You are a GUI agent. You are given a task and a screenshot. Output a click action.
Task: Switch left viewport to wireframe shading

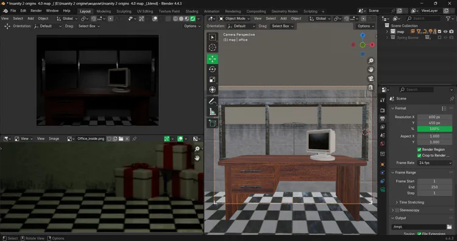tap(175, 19)
